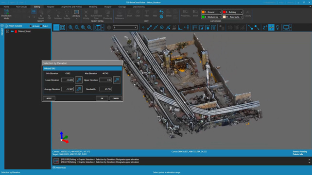
Task: Expand the 3D view cube dropdown arrow
Action: click(103, 27)
